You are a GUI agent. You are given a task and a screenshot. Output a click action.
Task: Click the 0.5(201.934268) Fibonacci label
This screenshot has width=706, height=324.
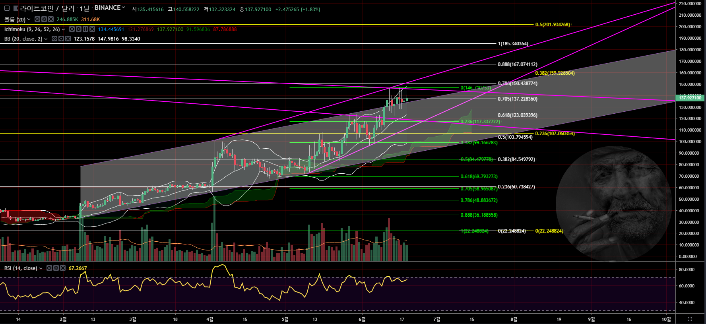[553, 25]
